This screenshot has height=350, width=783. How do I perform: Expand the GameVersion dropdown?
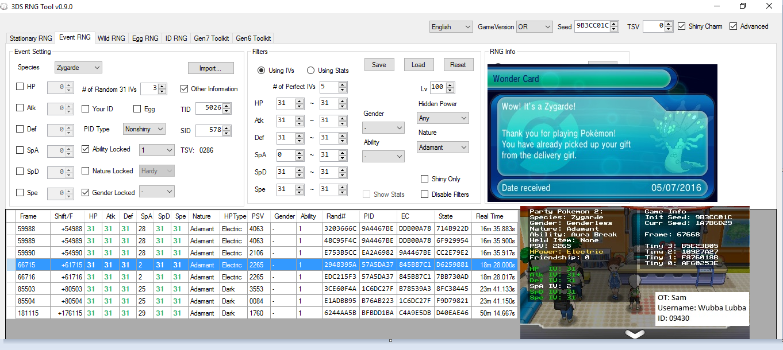(534, 27)
